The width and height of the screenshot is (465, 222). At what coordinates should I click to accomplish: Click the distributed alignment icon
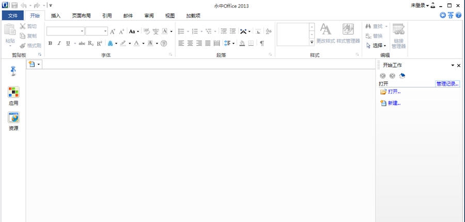tap(217, 43)
